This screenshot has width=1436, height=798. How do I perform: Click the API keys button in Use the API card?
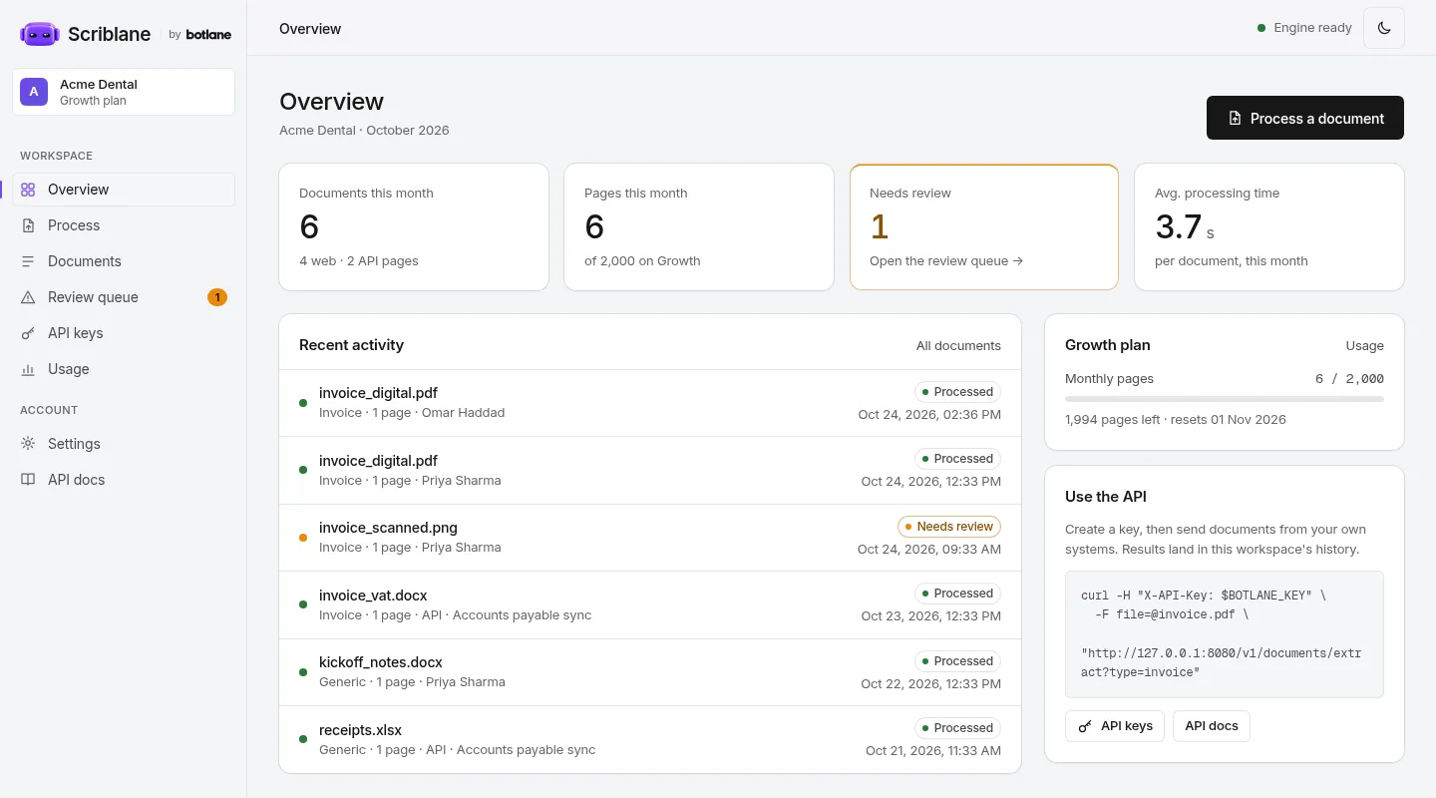point(1115,726)
